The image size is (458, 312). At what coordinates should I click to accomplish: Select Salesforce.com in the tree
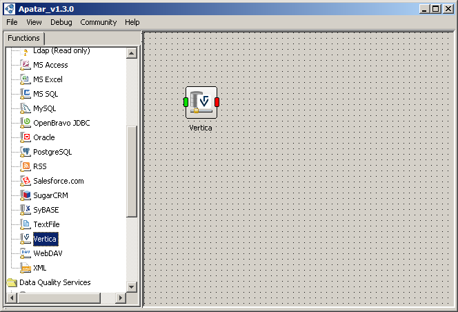59,181
